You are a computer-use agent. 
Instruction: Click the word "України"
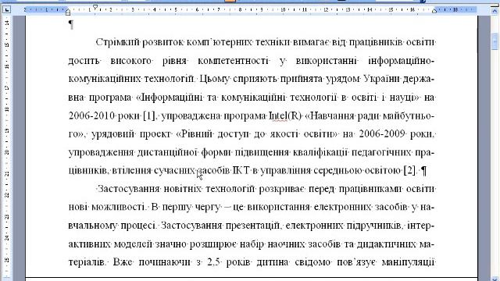click(x=381, y=79)
